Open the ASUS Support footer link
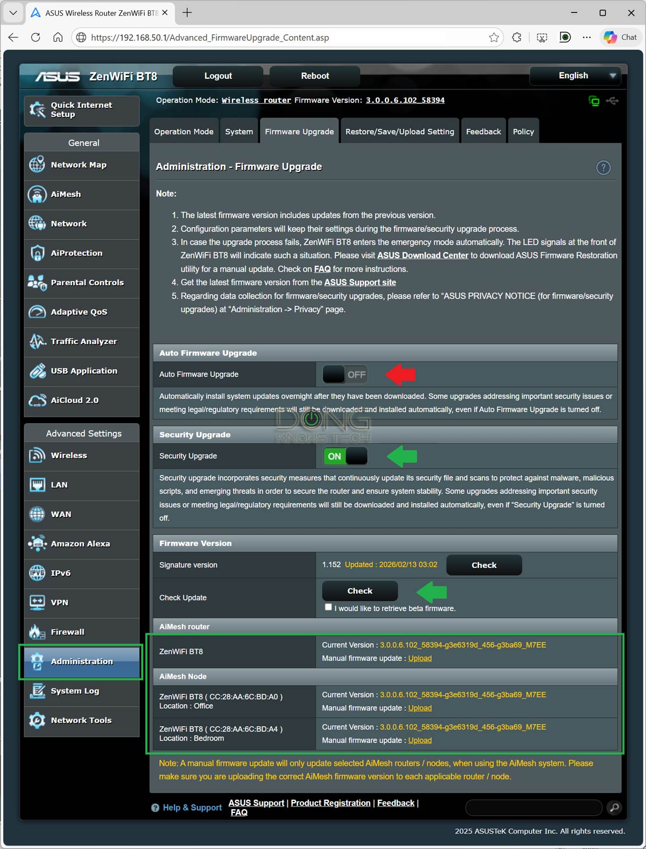This screenshot has height=849, width=646. pos(256,803)
